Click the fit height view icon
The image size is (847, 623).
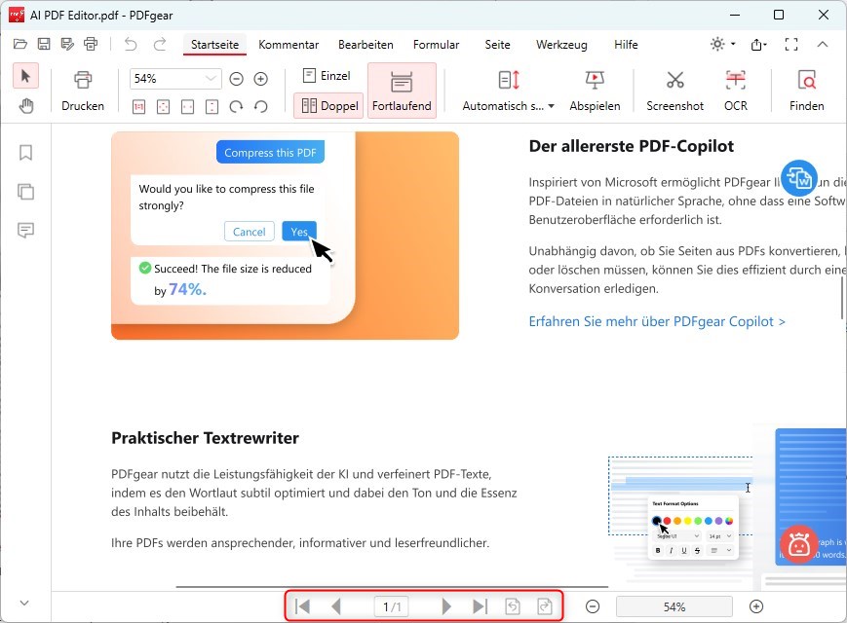tap(212, 107)
